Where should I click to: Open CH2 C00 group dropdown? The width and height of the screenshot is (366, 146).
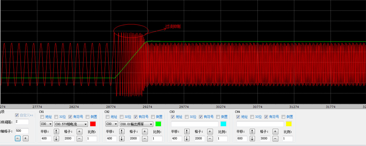click(x=112, y=124)
